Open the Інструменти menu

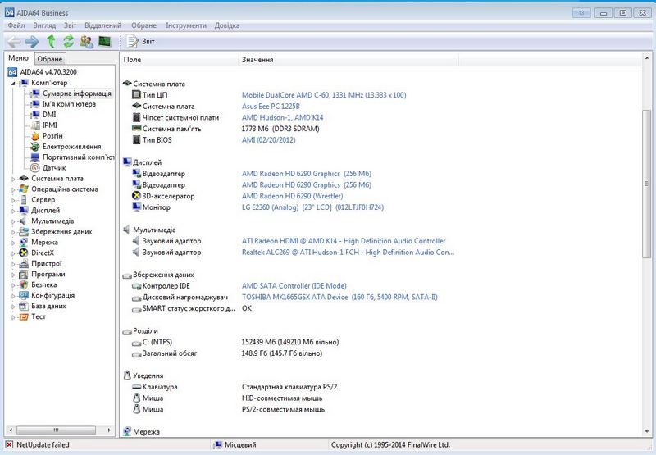click(185, 25)
